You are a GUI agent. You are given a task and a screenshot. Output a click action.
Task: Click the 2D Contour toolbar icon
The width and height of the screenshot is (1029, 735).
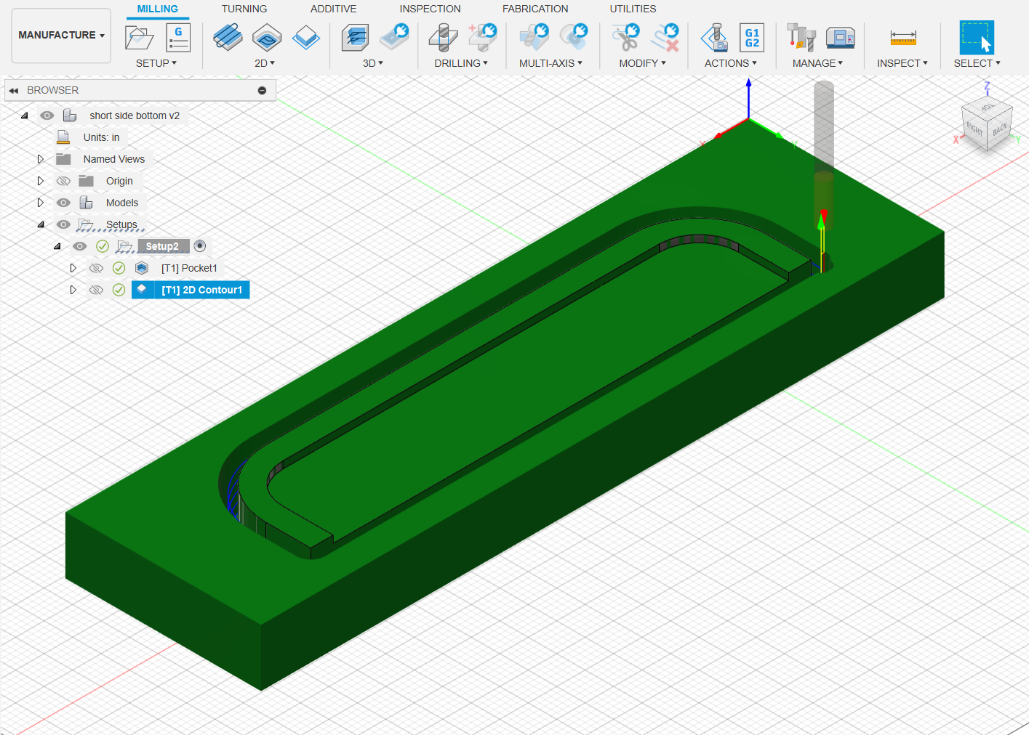point(306,37)
